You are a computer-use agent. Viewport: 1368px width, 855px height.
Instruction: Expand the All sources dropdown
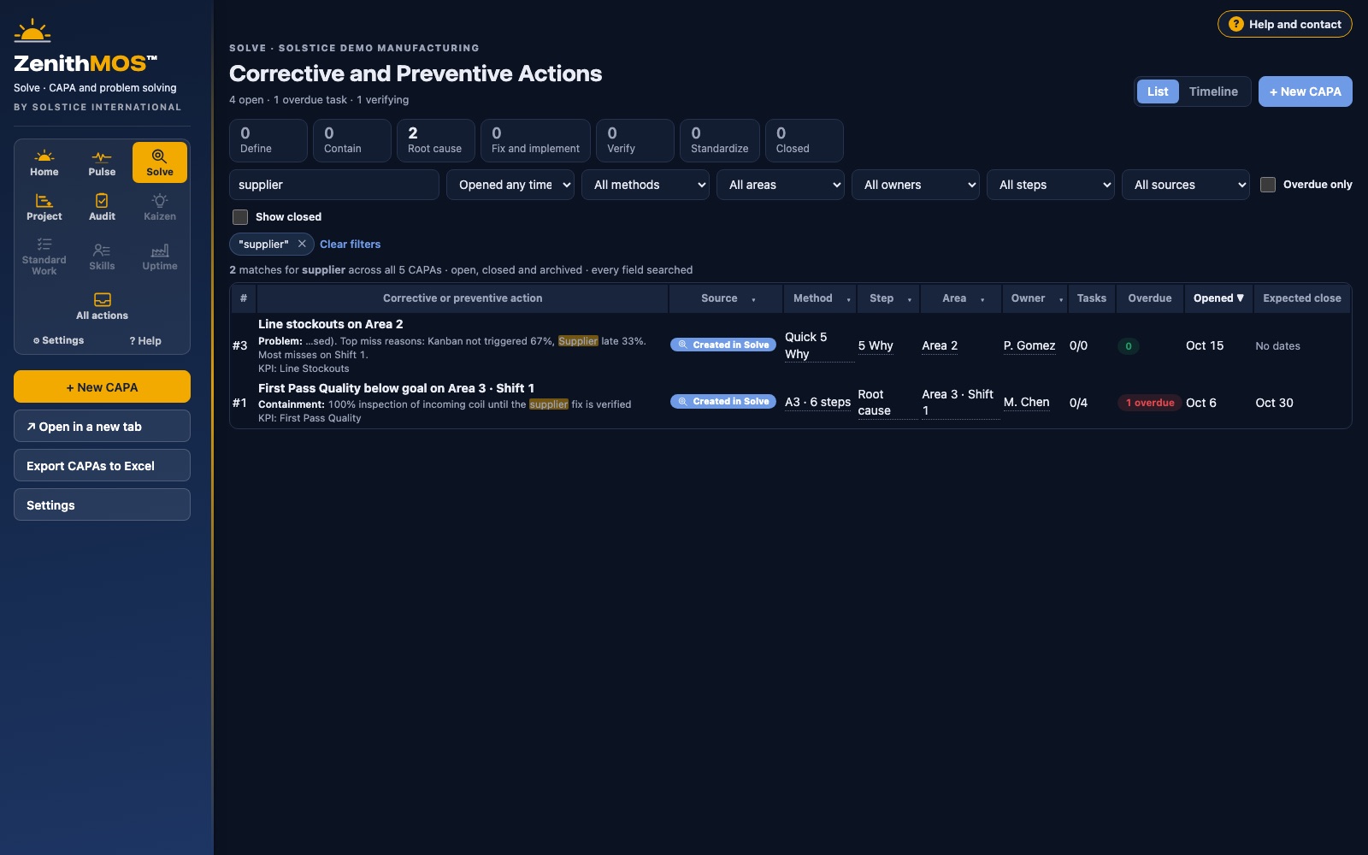click(x=1186, y=185)
